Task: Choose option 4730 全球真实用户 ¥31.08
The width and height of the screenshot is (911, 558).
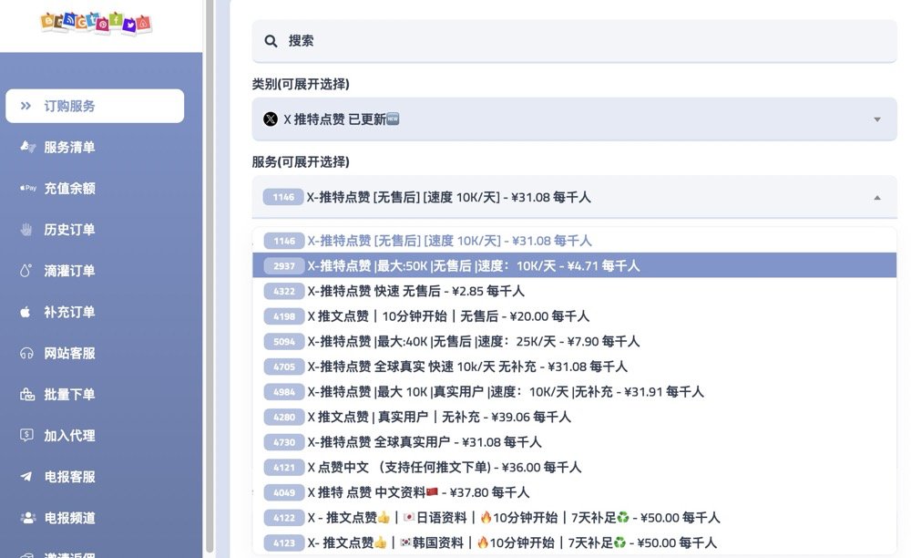Action: pos(574,441)
